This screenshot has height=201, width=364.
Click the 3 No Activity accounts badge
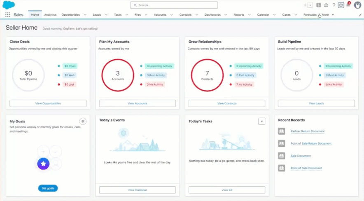(x=155, y=84)
